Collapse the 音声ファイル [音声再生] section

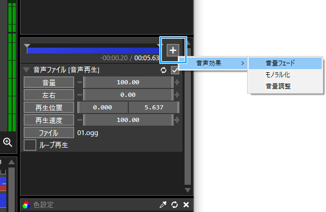coord(26,70)
